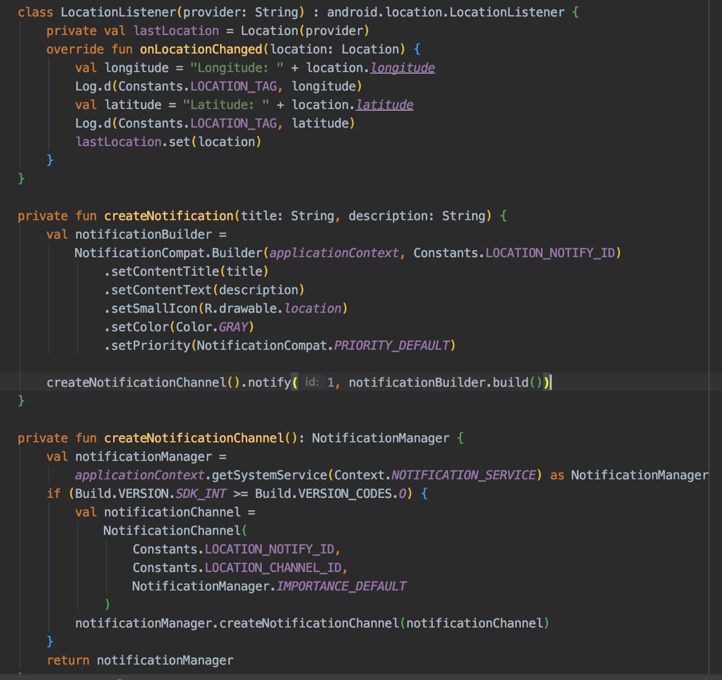722x680 pixels.
Task: Click the "if" keyword
Action: (54, 494)
